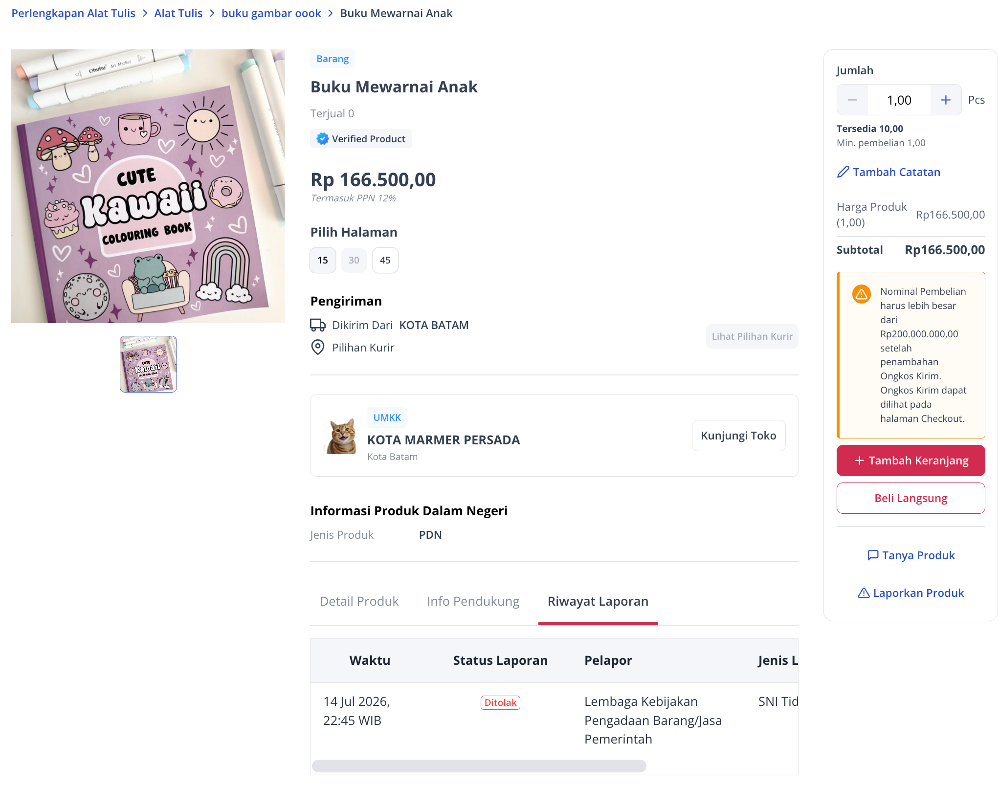This screenshot has width=999, height=789.
Task: Click the Laporkan Produk alert icon
Action: click(x=864, y=593)
